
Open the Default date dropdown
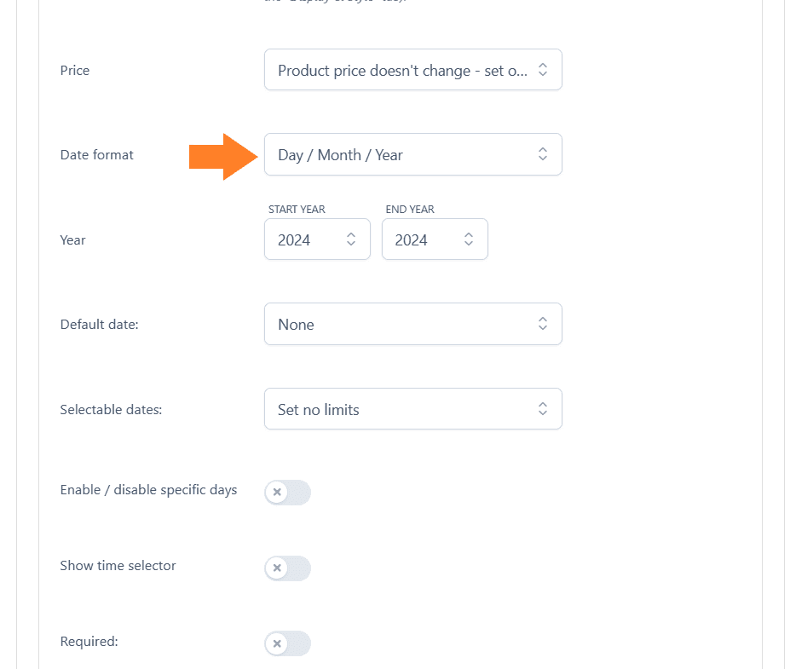coord(412,324)
